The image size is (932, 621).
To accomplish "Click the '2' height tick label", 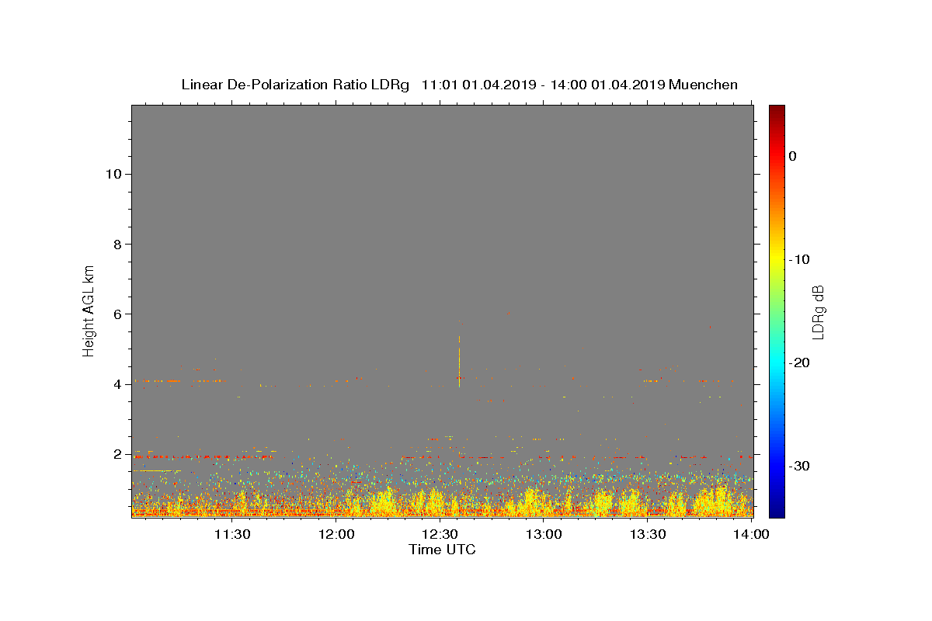I will (116, 453).
